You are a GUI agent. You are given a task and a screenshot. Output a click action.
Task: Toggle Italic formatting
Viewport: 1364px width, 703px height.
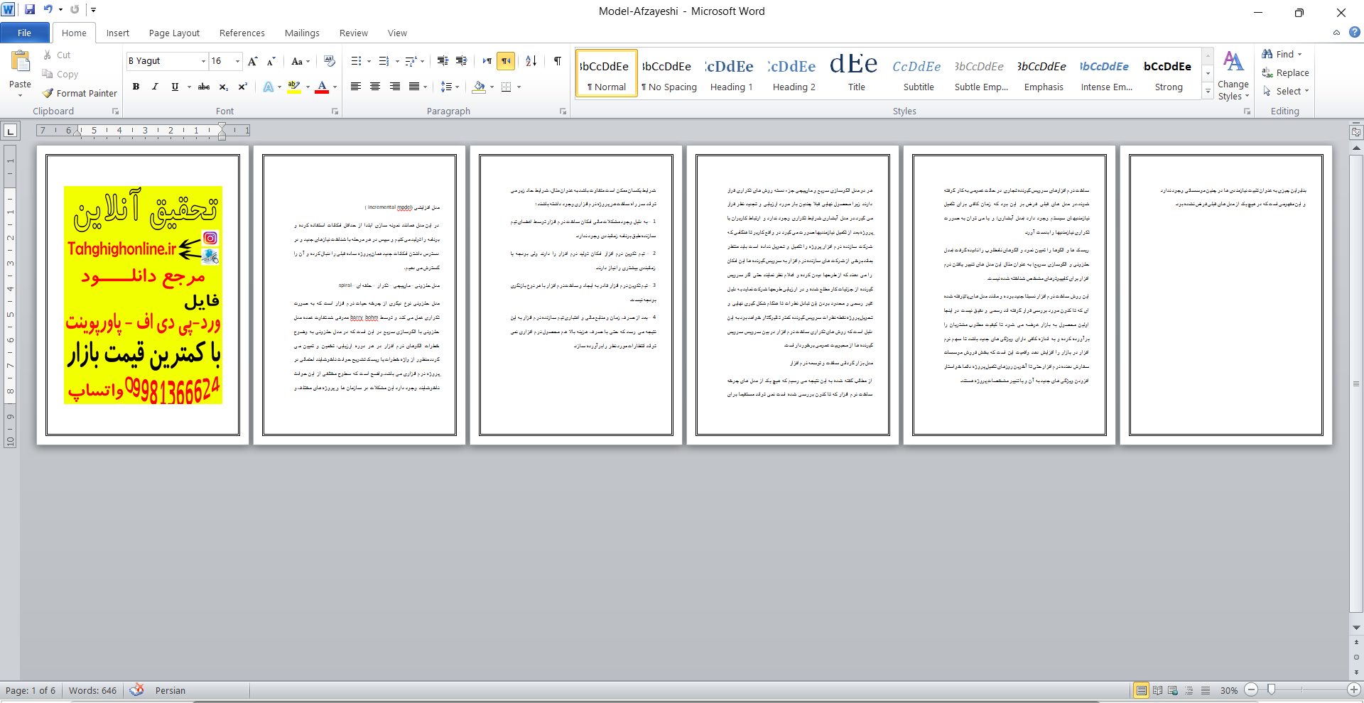(155, 87)
